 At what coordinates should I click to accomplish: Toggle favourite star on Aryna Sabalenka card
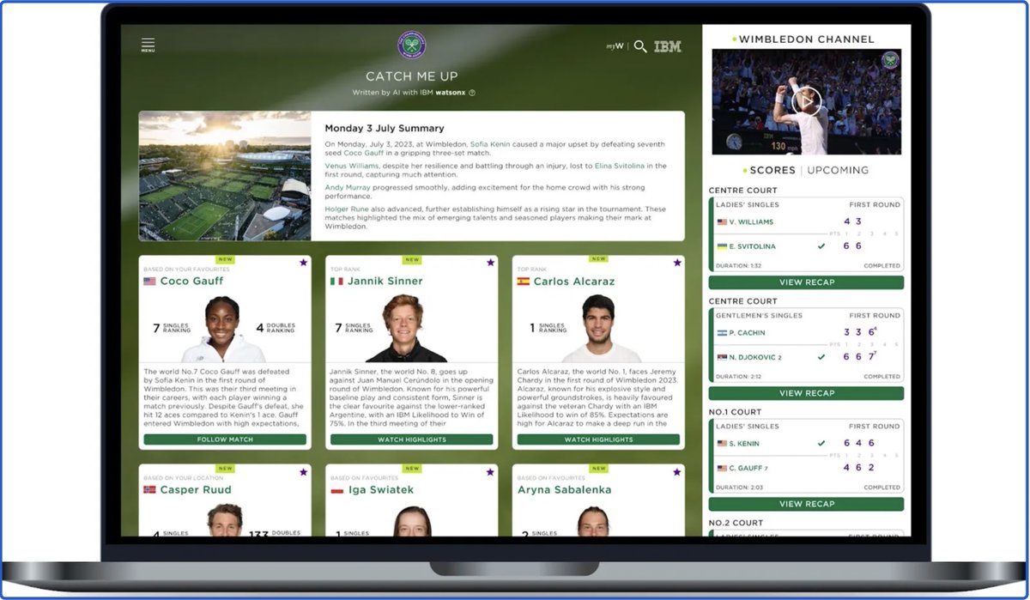click(676, 471)
